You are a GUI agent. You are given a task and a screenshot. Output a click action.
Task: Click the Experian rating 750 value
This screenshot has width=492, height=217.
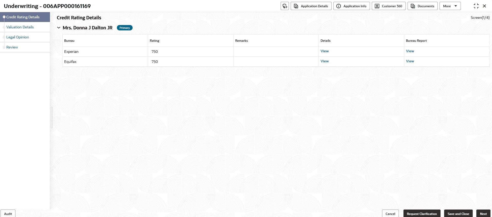pos(155,52)
